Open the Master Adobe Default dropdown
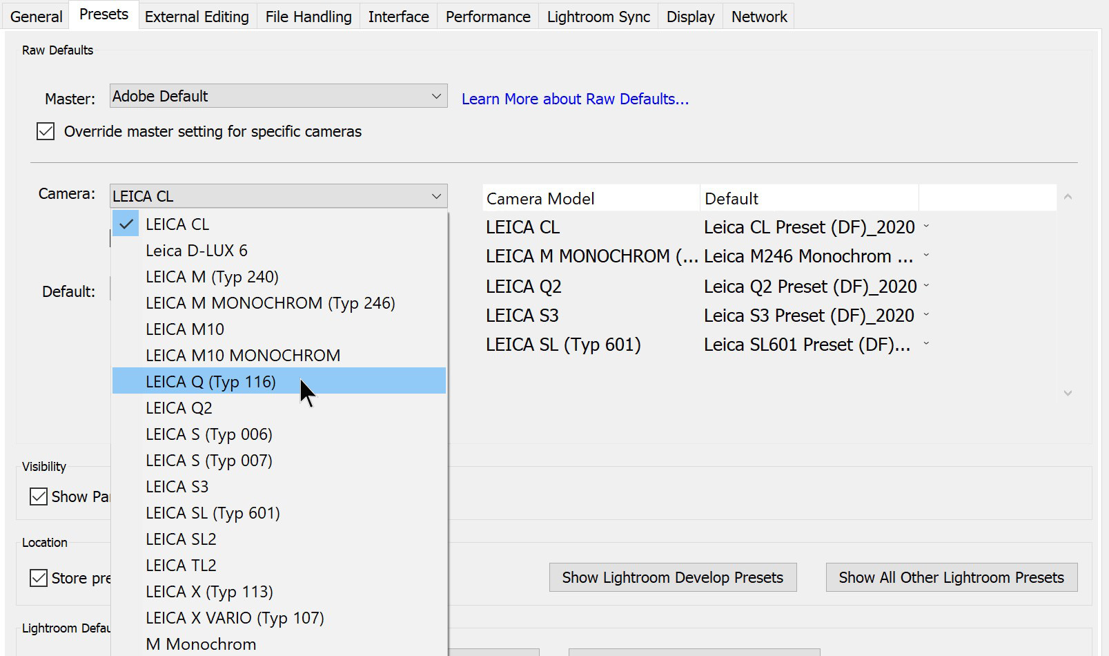 pyautogui.click(x=278, y=96)
